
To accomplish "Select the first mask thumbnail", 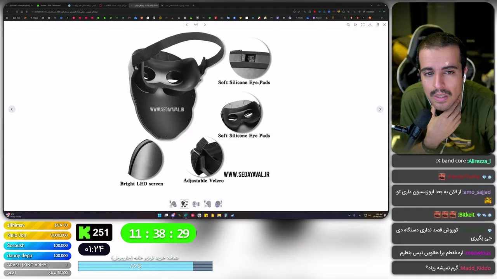I will click(x=173, y=204).
